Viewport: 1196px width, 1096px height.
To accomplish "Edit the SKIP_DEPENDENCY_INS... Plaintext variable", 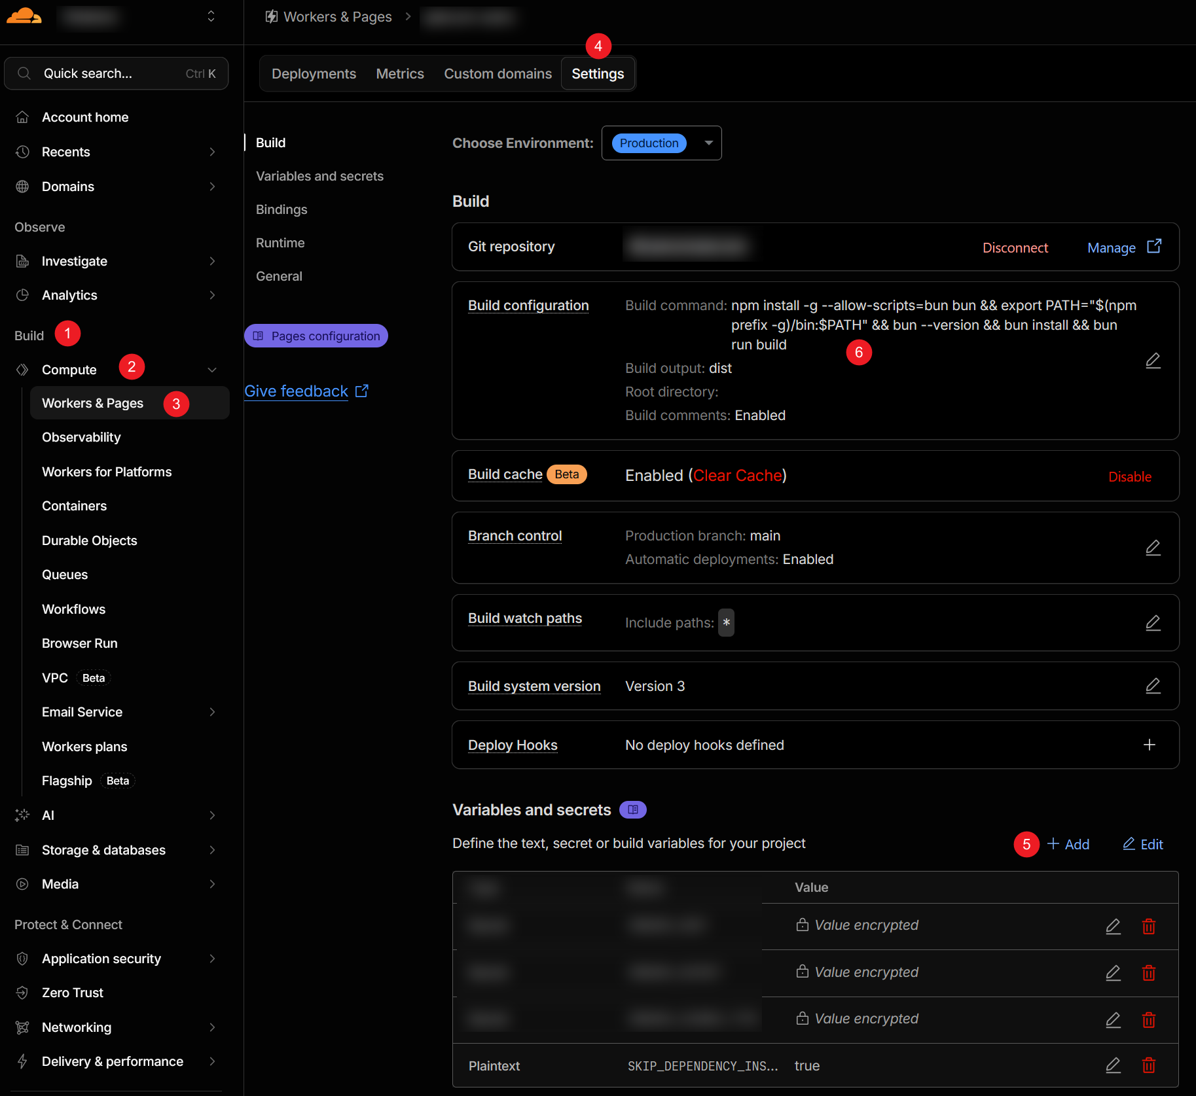I will click(x=1113, y=1065).
